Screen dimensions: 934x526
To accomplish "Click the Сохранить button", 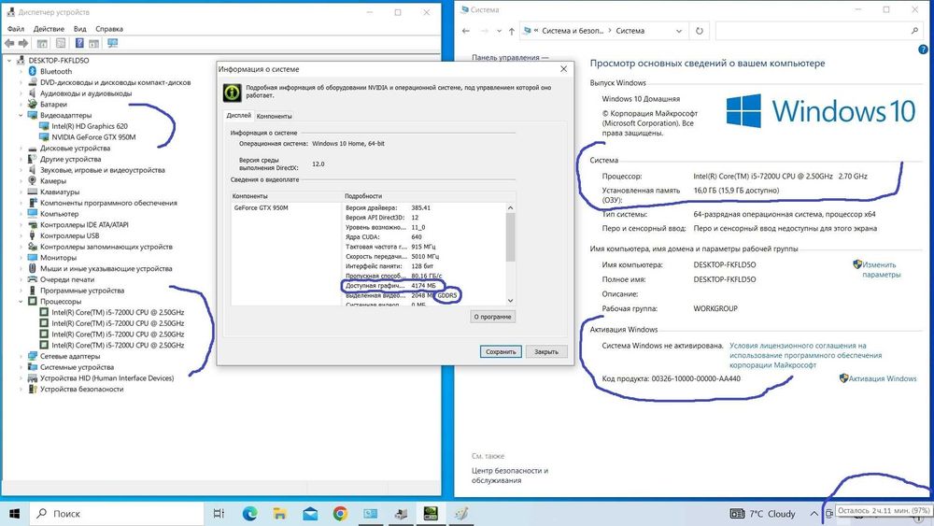I will point(501,351).
